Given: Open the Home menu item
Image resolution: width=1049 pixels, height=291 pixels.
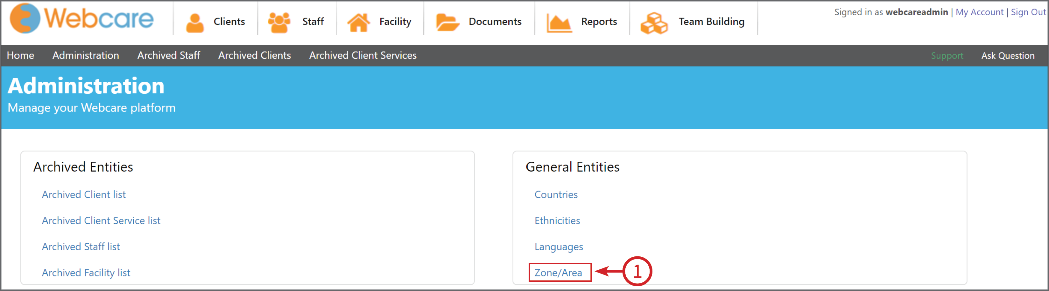Looking at the screenshot, I should [20, 55].
